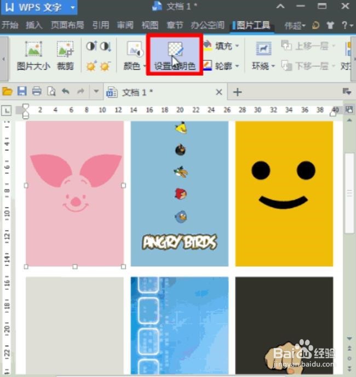Toggle the task pane icon near the ruler
The image size is (356, 377).
point(349,110)
